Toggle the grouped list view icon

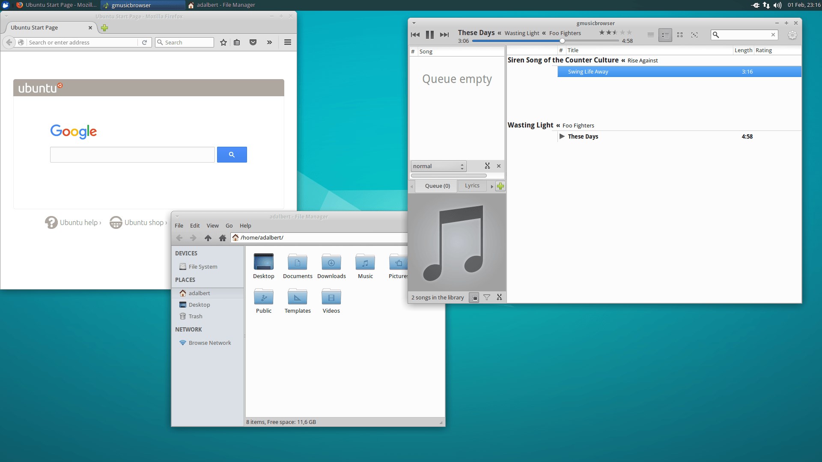665,35
